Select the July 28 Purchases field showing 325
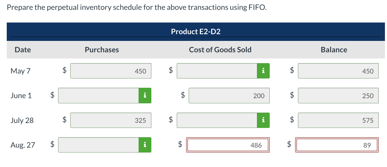Screen dimensions: 387x167 click(x=111, y=120)
